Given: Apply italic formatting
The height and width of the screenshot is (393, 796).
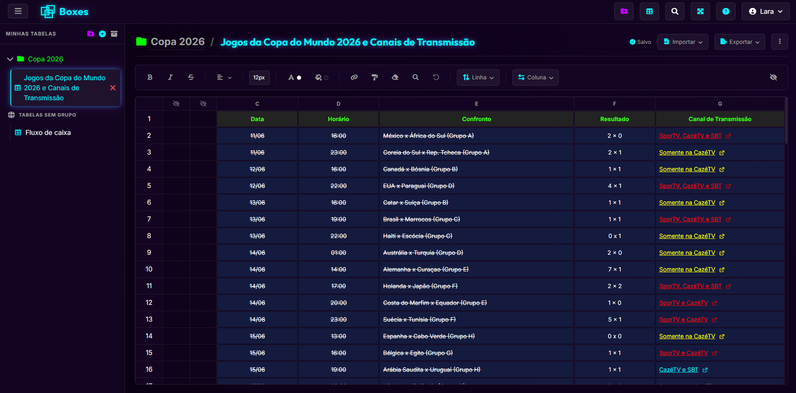Looking at the screenshot, I should (170, 78).
